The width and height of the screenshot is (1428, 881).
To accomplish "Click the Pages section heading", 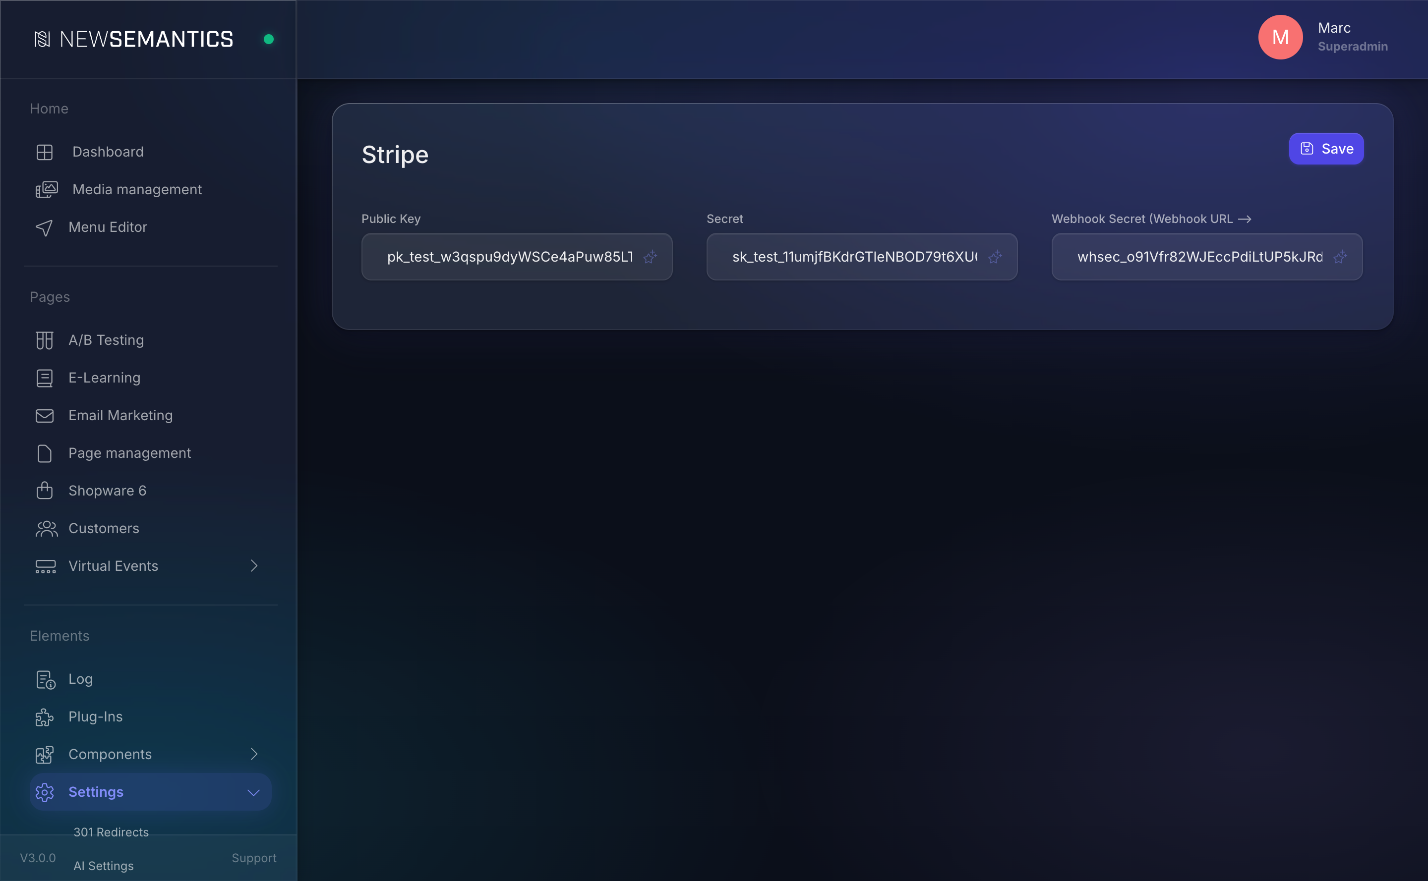I will pos(50,297).
